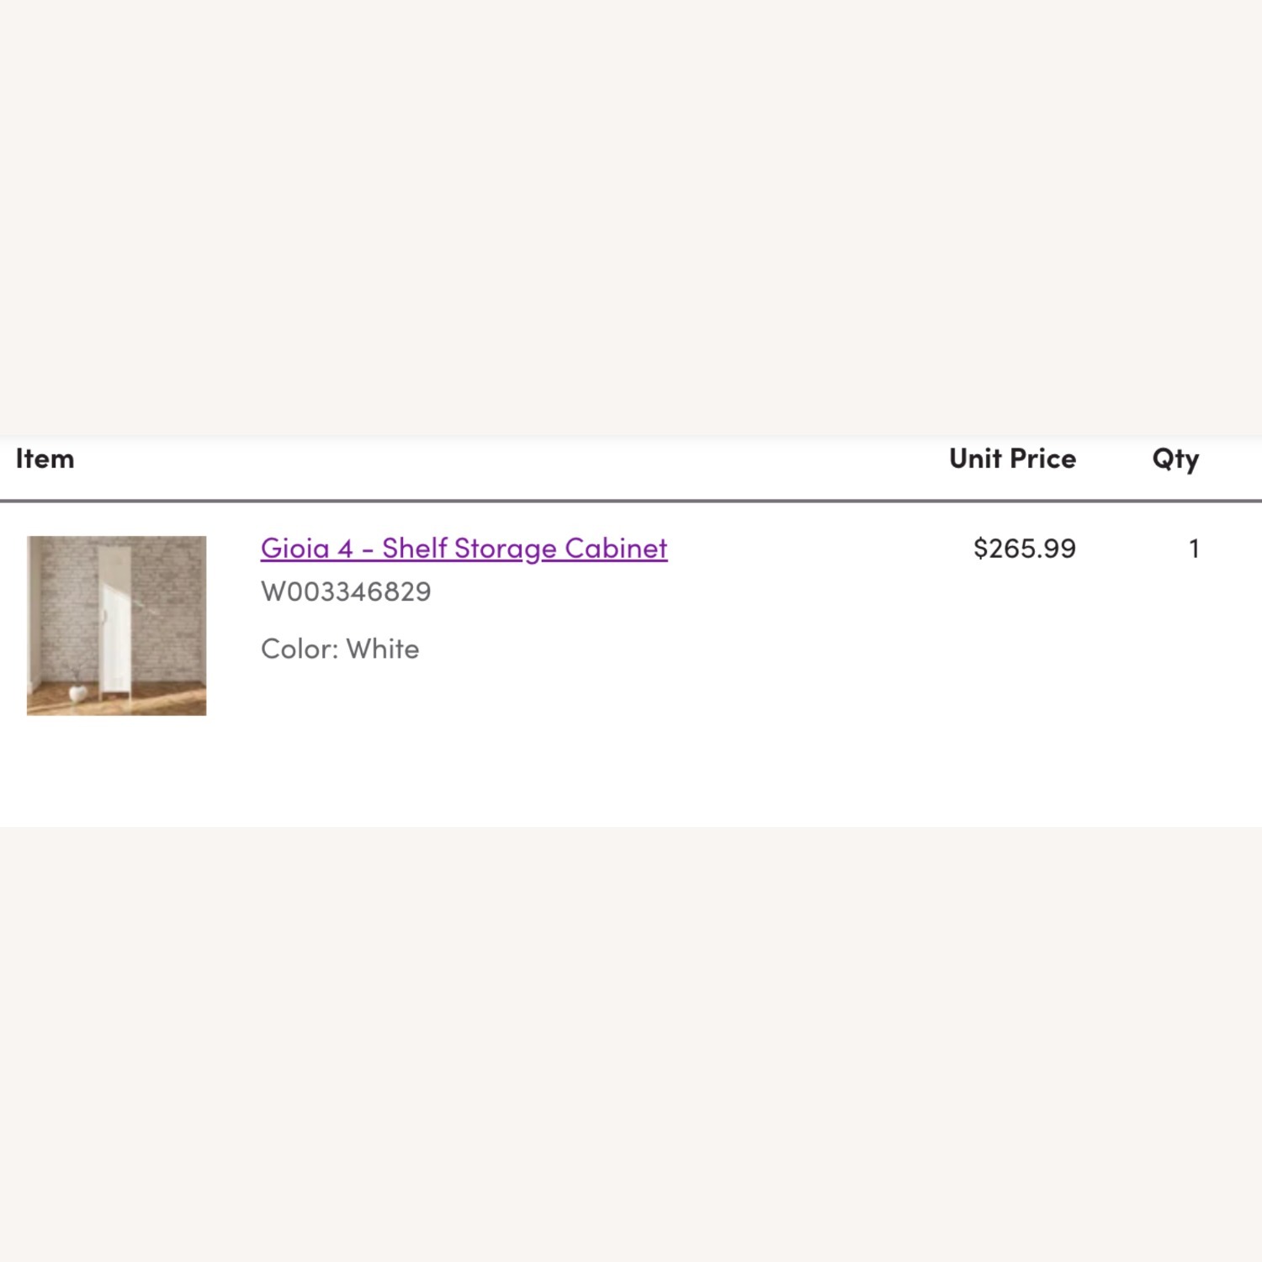The width and height of the screenshot is (1262, 1262).
Task: Sort items by the Qty column
Action: (1175, 459)
